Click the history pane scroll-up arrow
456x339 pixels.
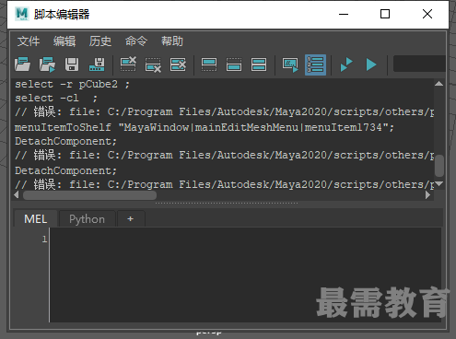coord(438,84)
